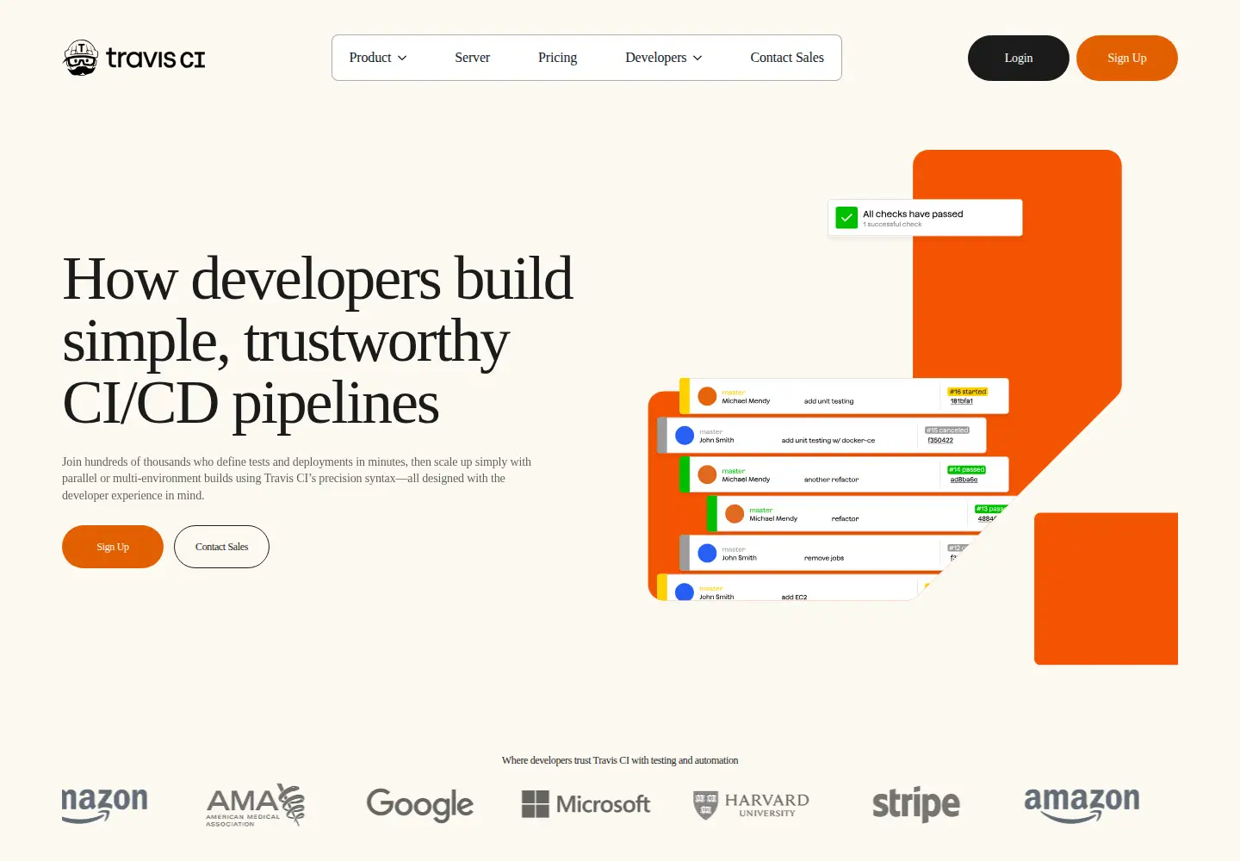Open Contact Sales in navigation bar
Screen dimensions: 1240x861
[x=787, y=58]
